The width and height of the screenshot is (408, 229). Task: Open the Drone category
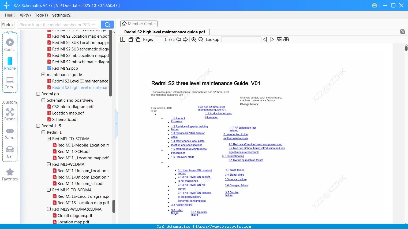(x=10, y=114)
